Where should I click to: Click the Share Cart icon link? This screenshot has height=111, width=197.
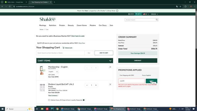tap(67, 48)
